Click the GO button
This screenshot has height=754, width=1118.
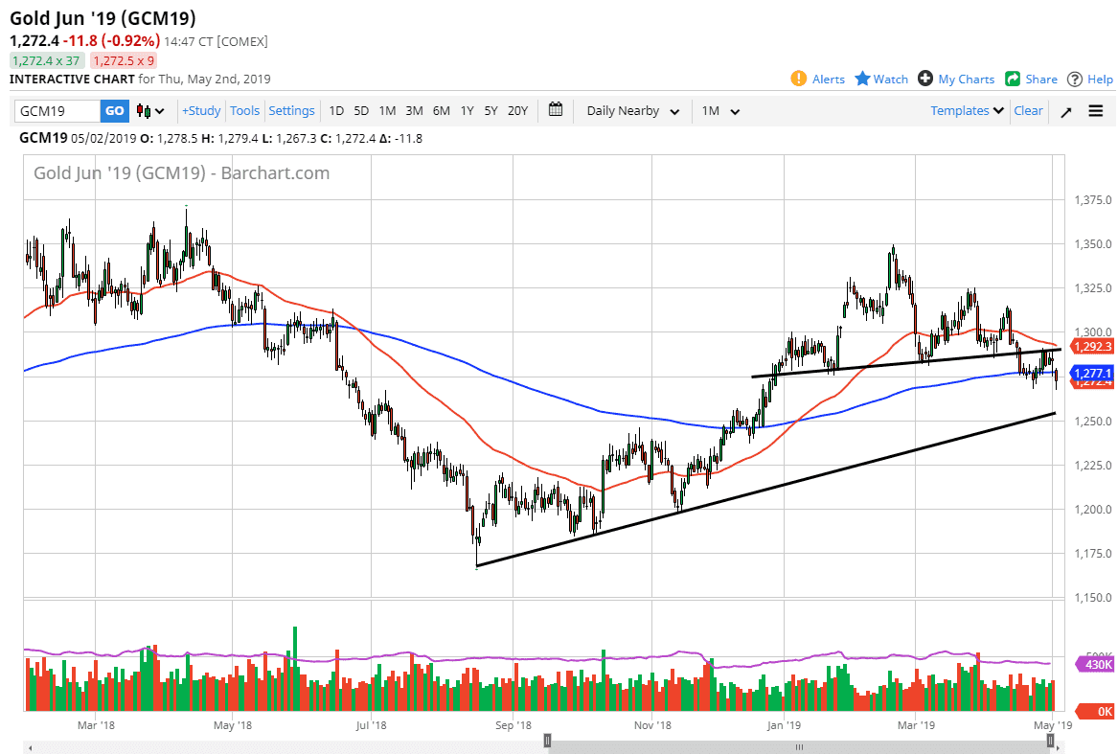(x=114, y=110)
